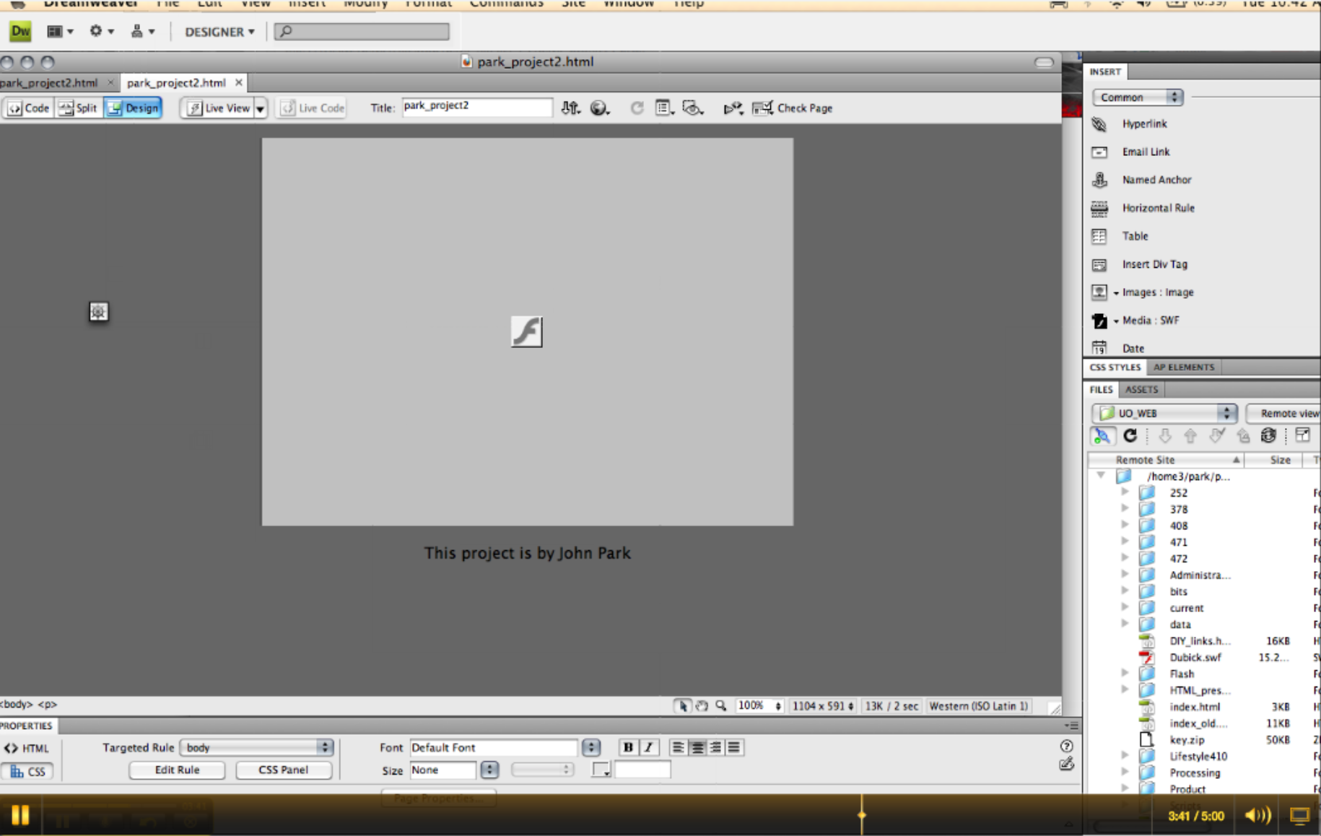Click Preview in Browser globe icon
This screenshot has width=1321, height=836.
(599, 108)
